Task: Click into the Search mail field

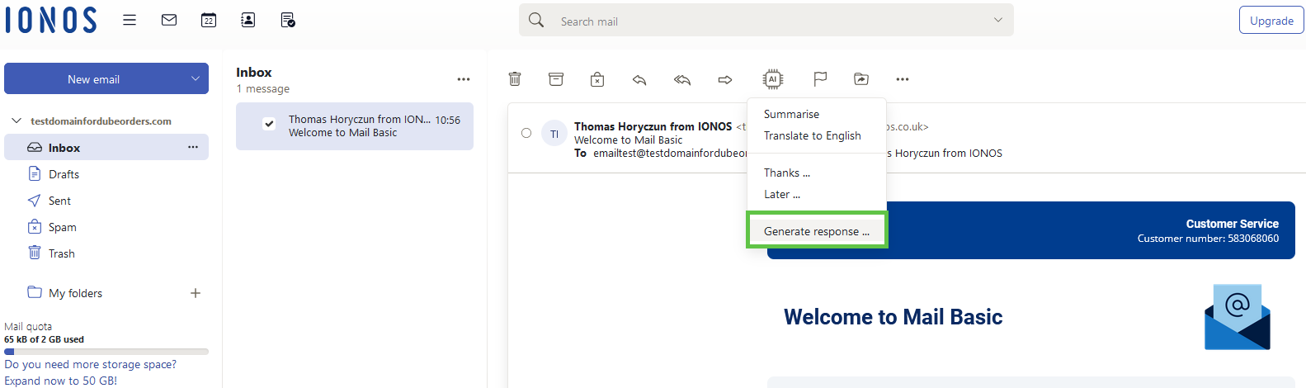Action: [767, 21]
